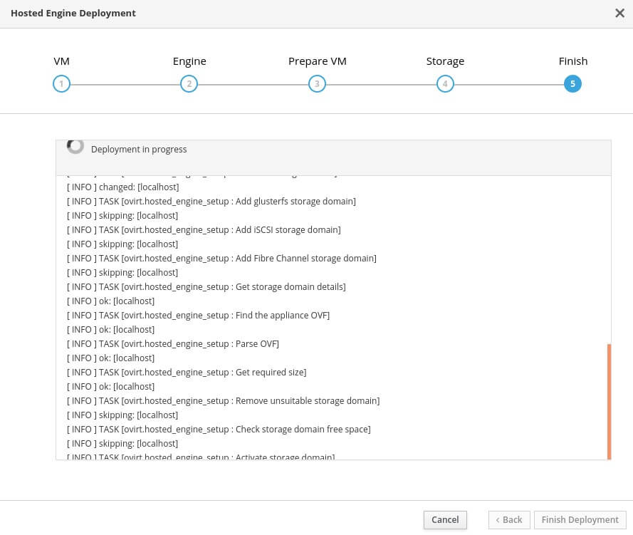Image resolution: width=633 pixels, height=535 pixels.
Task: Close the Hosted Engine Deployment dialog
Action: pyautogui.click(x=619, y=13)
